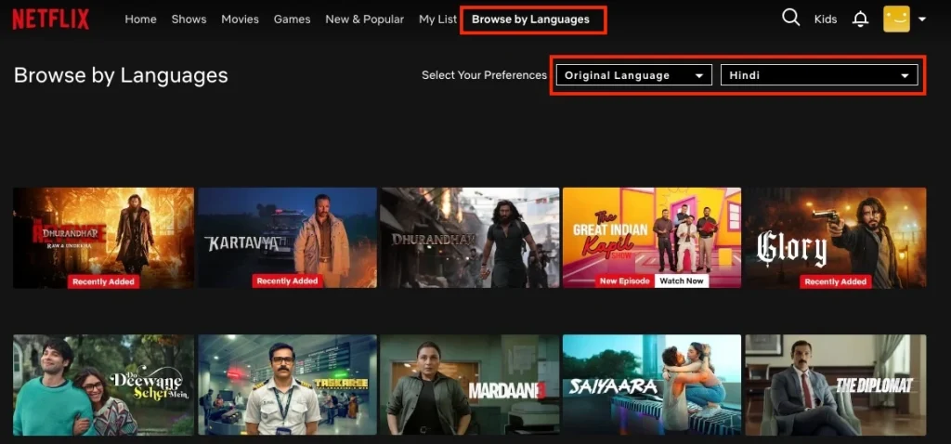Click the Browse by Languages page heading

(121, 75)
